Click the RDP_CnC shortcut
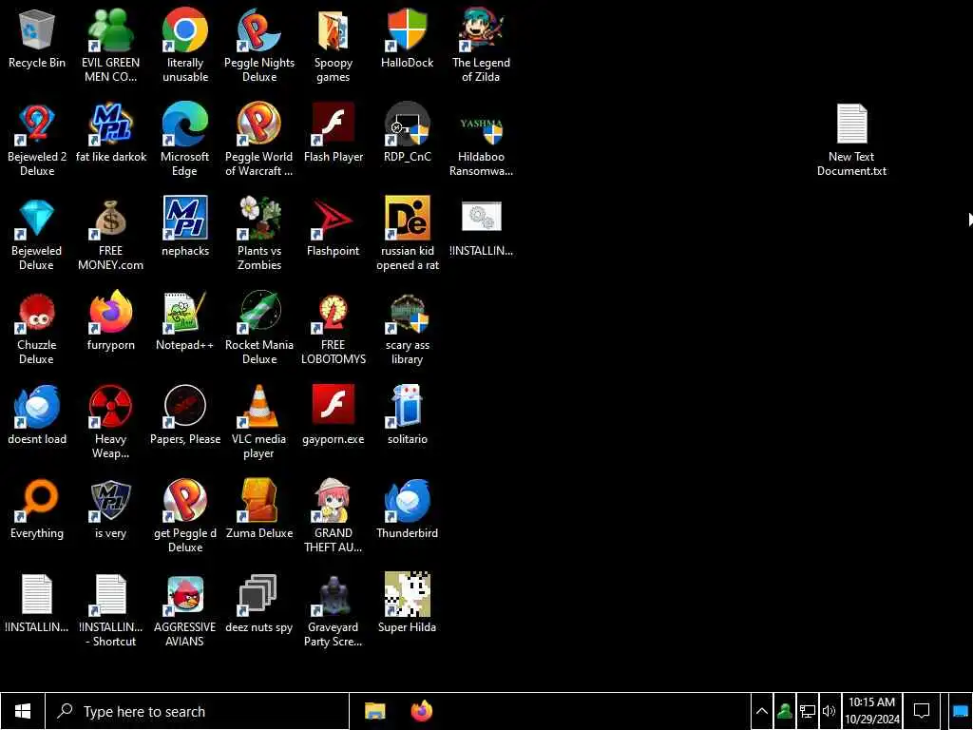The height and width of the screenshot is (730, 973). pos(407,133)
